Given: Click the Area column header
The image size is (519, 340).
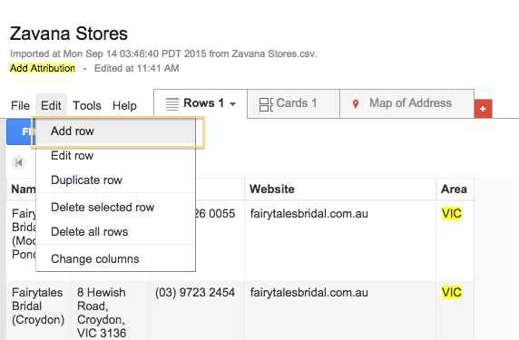Looking at the screenshot, I should (x=455, y=189).
